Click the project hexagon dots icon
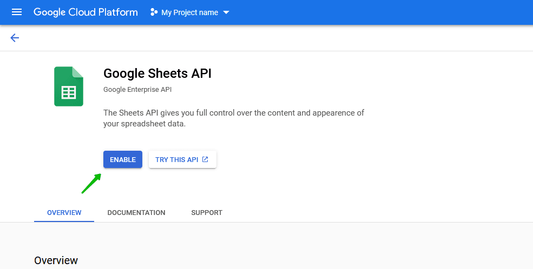 (154, 12)
